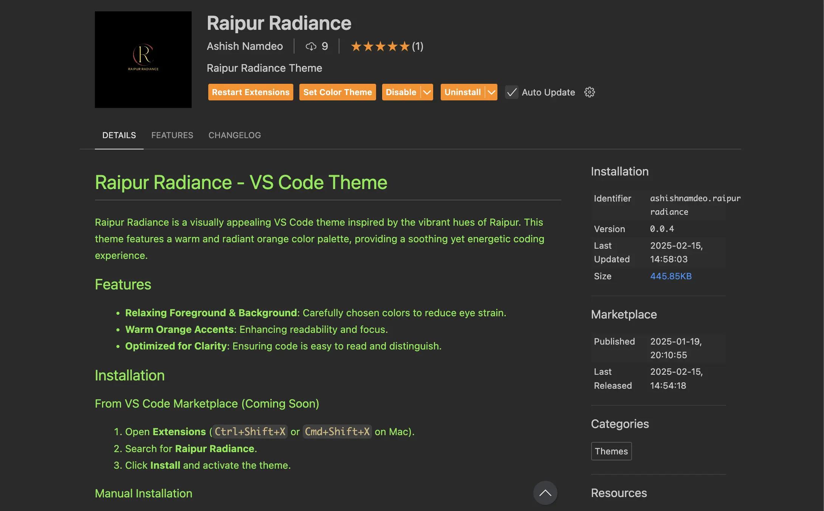
Task: Toggle the Auto Update checkbox
Action: (512, 92)
